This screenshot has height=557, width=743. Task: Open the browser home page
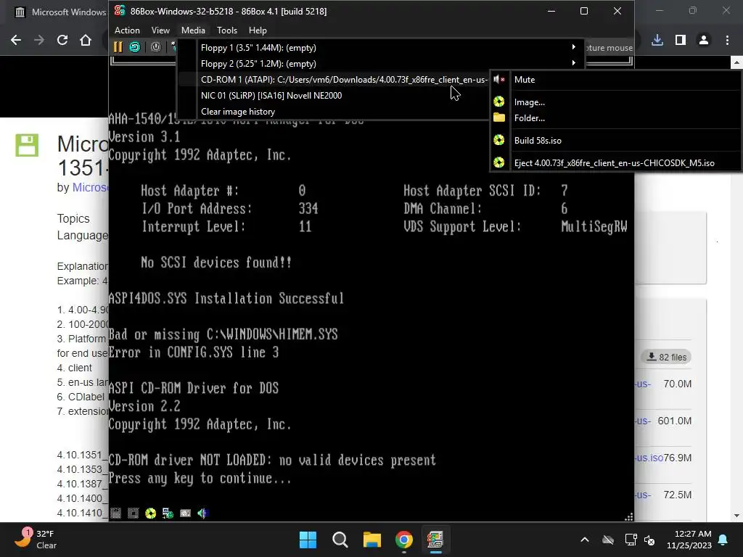[x=86, y=41]
